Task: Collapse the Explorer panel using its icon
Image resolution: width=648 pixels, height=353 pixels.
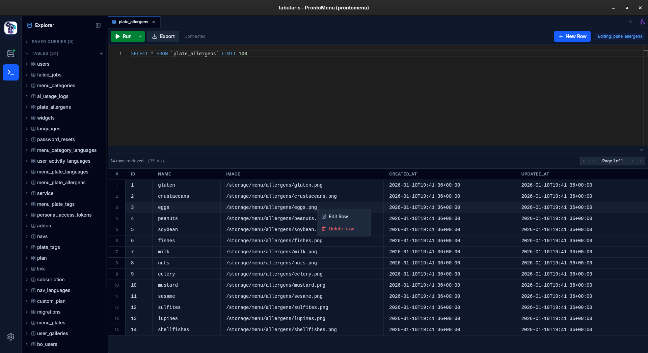Action: click(x=98, y=25)
